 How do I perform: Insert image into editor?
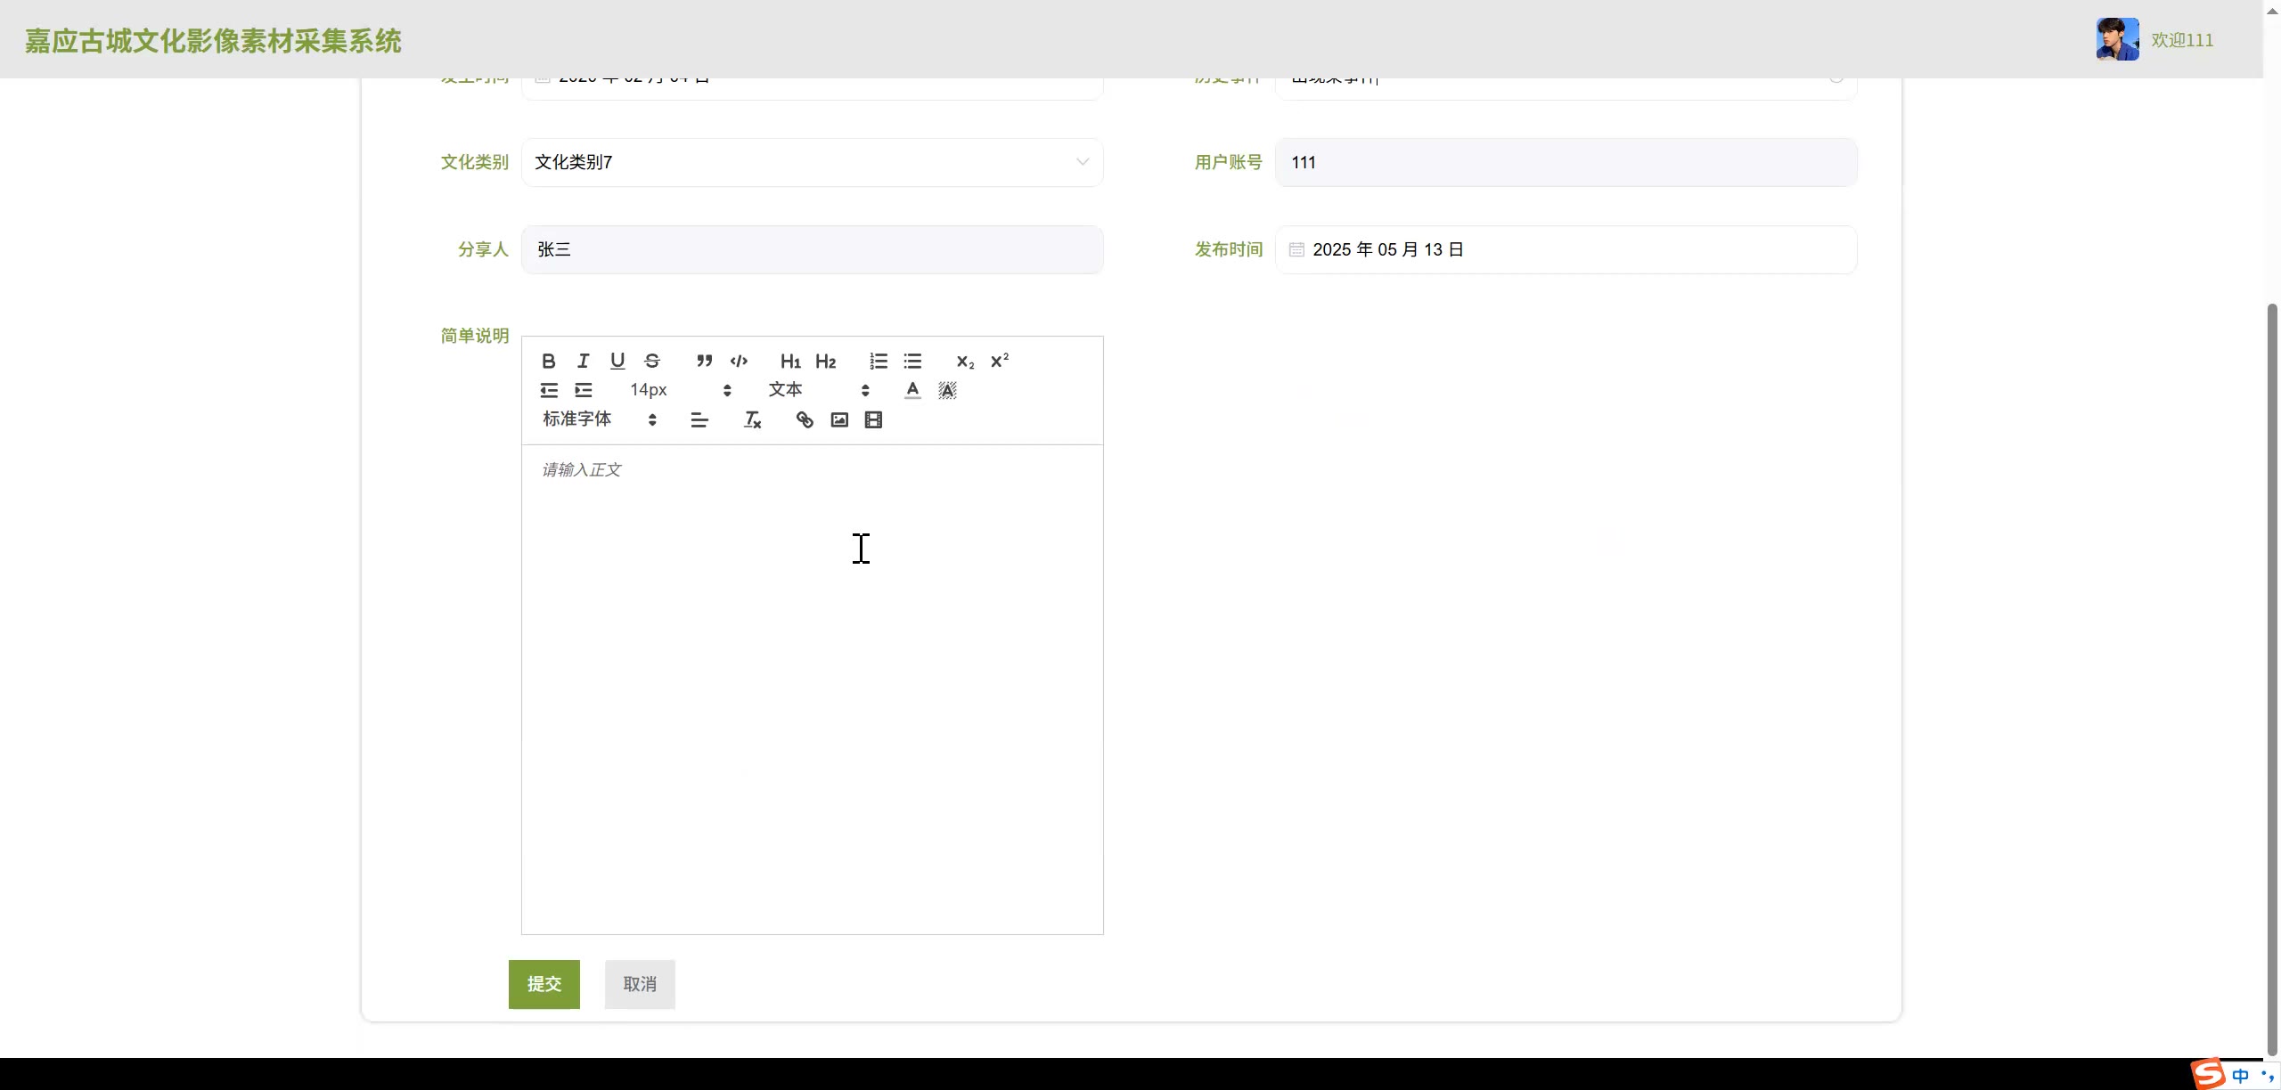click(839, 420)
